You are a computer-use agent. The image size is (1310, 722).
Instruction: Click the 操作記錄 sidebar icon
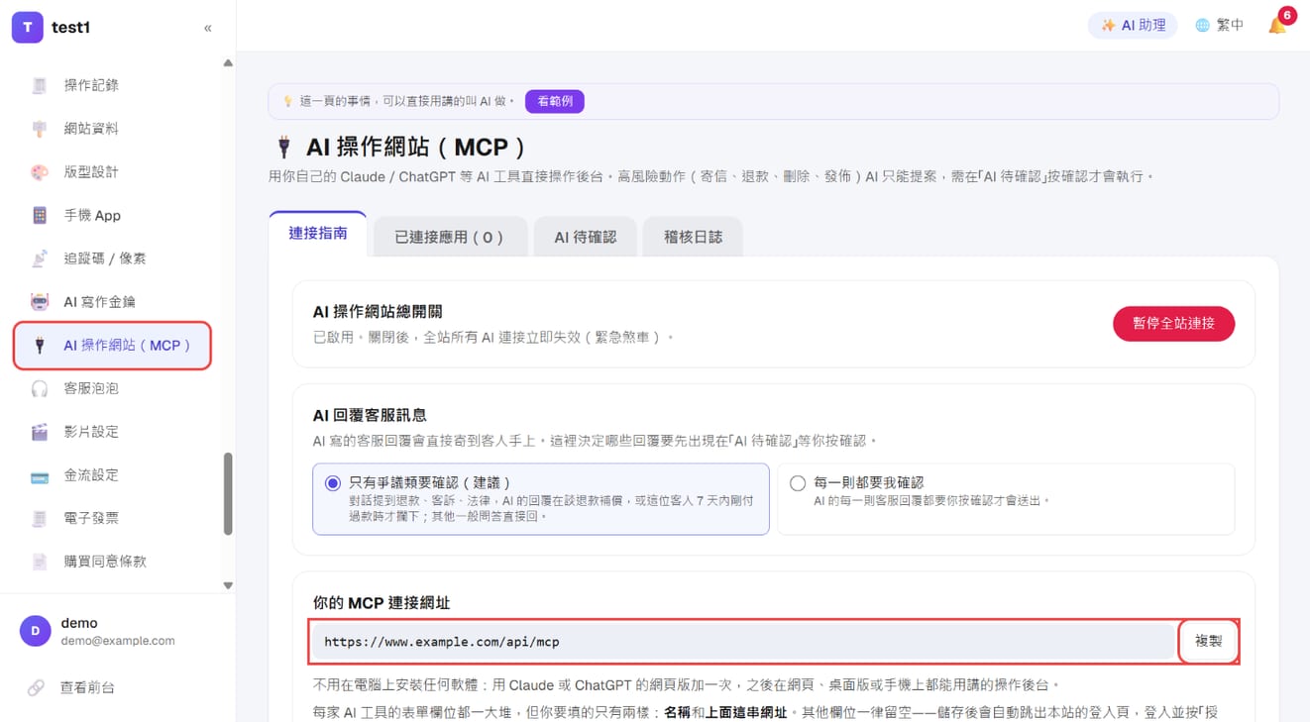40,85
